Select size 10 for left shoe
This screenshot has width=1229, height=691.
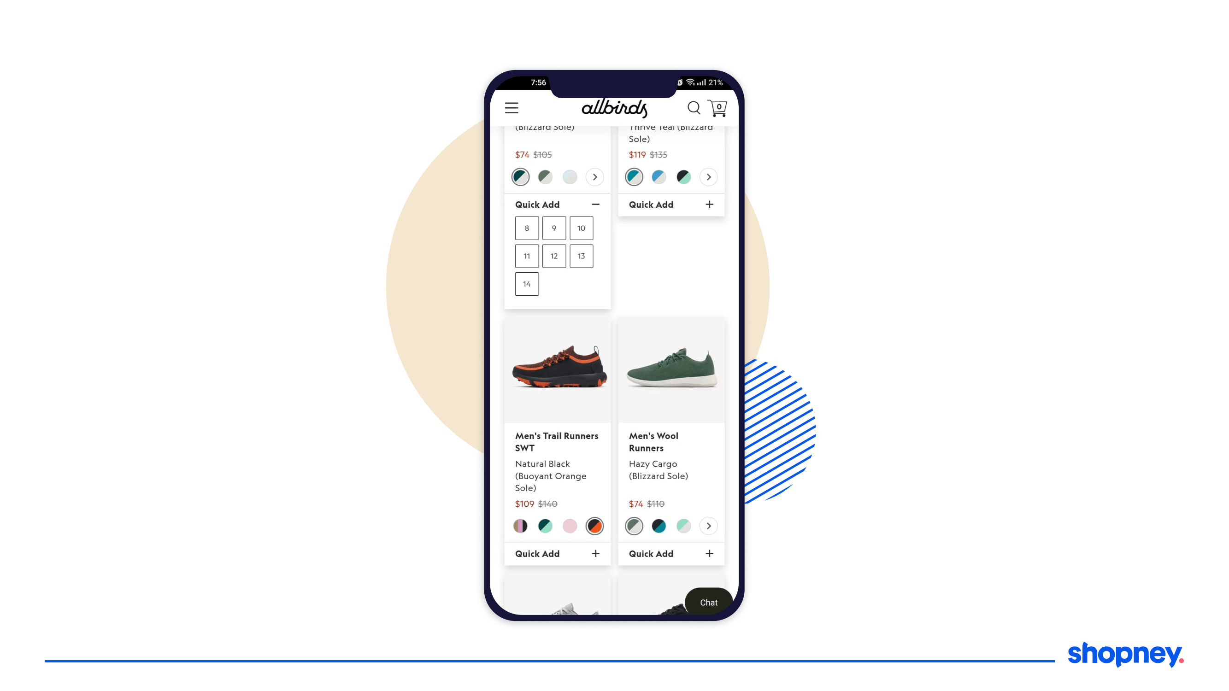(x=582, y=228)
